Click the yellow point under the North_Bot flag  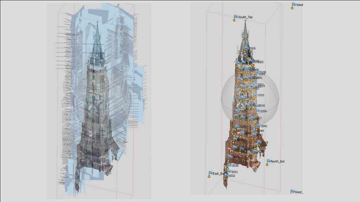click(267, 165)
